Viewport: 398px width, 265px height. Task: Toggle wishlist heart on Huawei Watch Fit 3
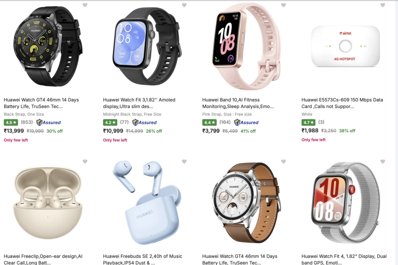pyautogui.click(x=184, y=5)
